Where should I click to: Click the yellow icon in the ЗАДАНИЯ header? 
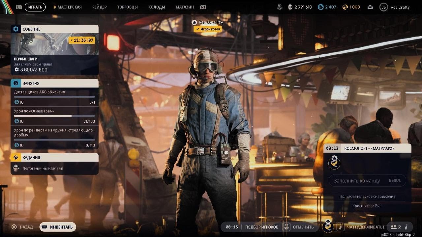tap(16, 157)
